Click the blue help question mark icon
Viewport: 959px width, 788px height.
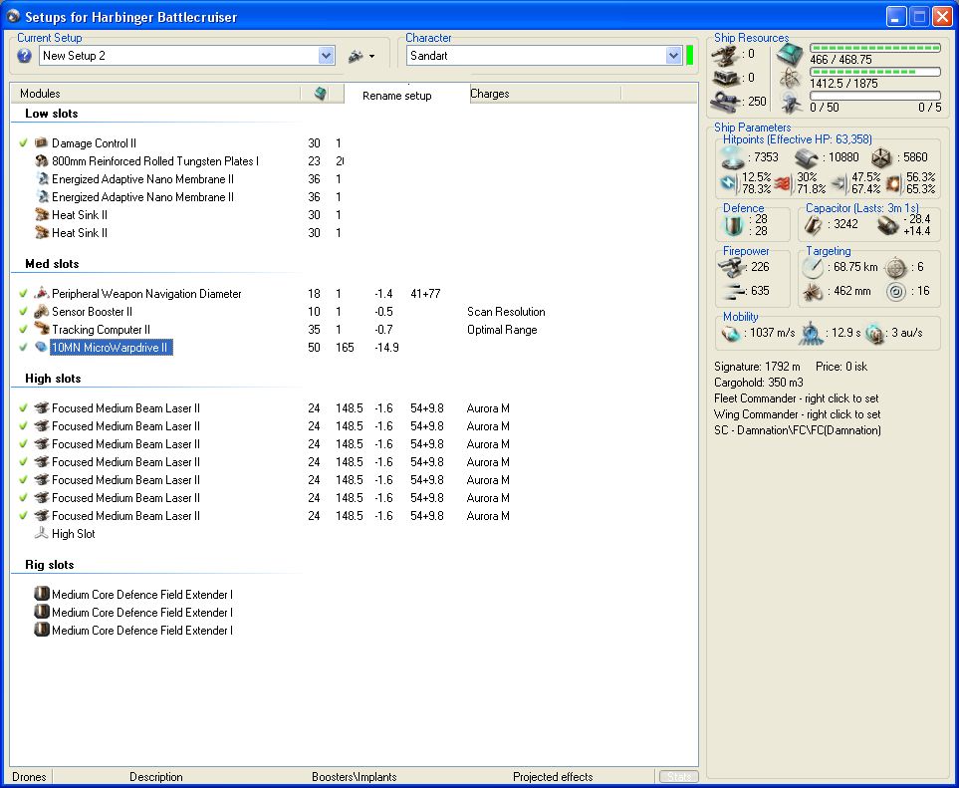(24, 56)
